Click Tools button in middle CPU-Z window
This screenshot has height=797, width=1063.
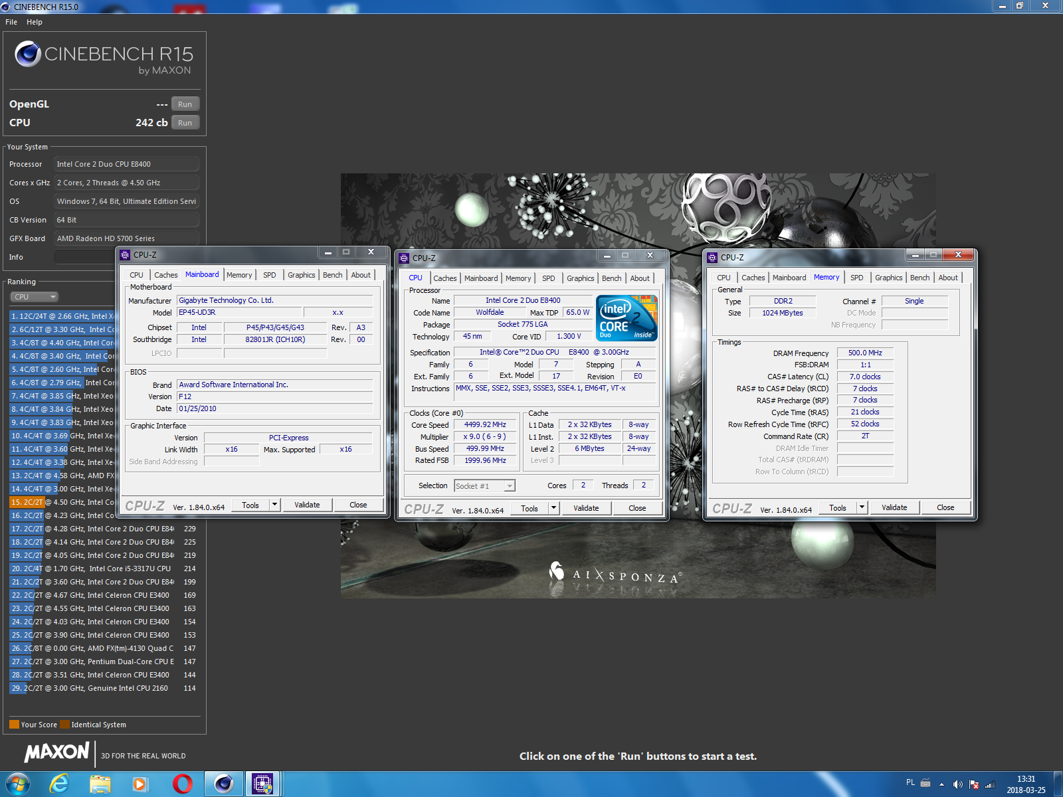tap(530, 508)
